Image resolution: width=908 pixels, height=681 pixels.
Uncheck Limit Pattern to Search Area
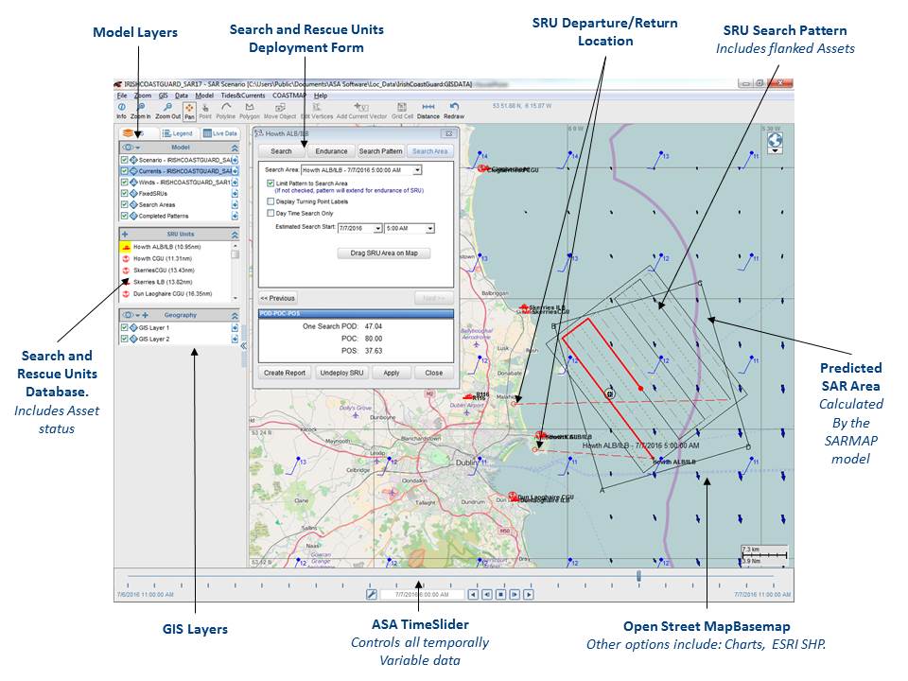pos(271,183)
